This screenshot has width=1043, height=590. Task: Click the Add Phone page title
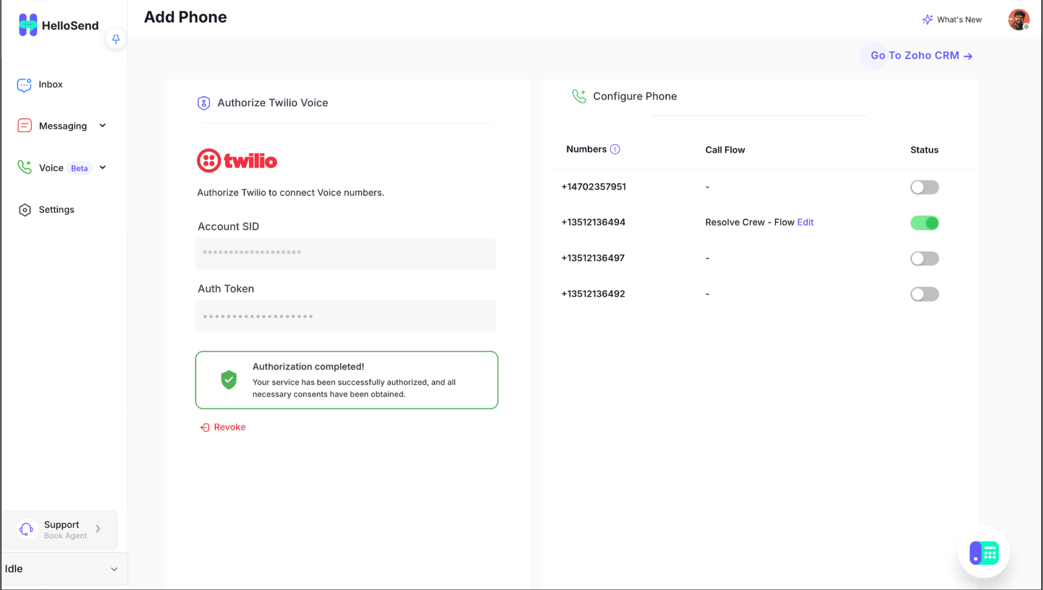point(185,17)
